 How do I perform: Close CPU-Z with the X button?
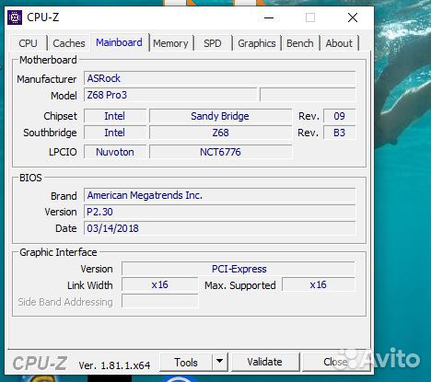coord(353,17)
